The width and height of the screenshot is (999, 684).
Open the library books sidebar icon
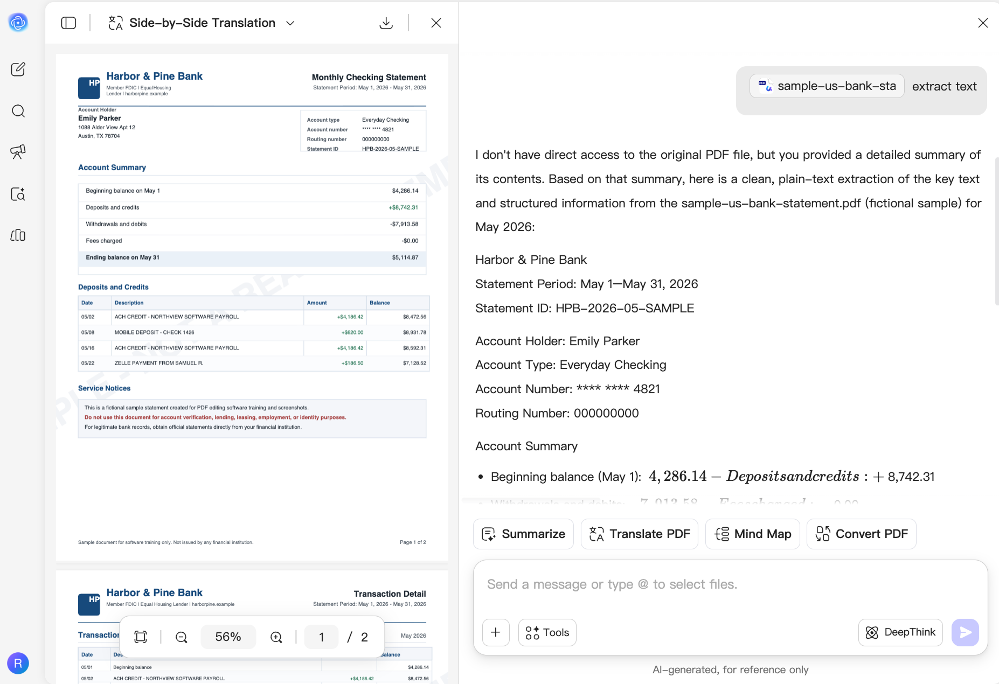(18, 235)
